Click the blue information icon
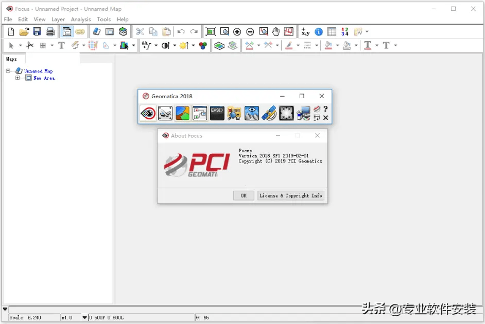485x324 pixels. click(319, 31)
